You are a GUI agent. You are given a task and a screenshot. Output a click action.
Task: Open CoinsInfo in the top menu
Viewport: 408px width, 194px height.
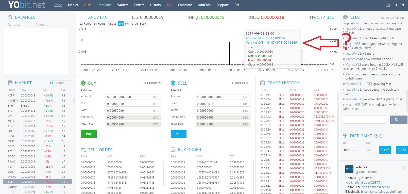[185, 5]
